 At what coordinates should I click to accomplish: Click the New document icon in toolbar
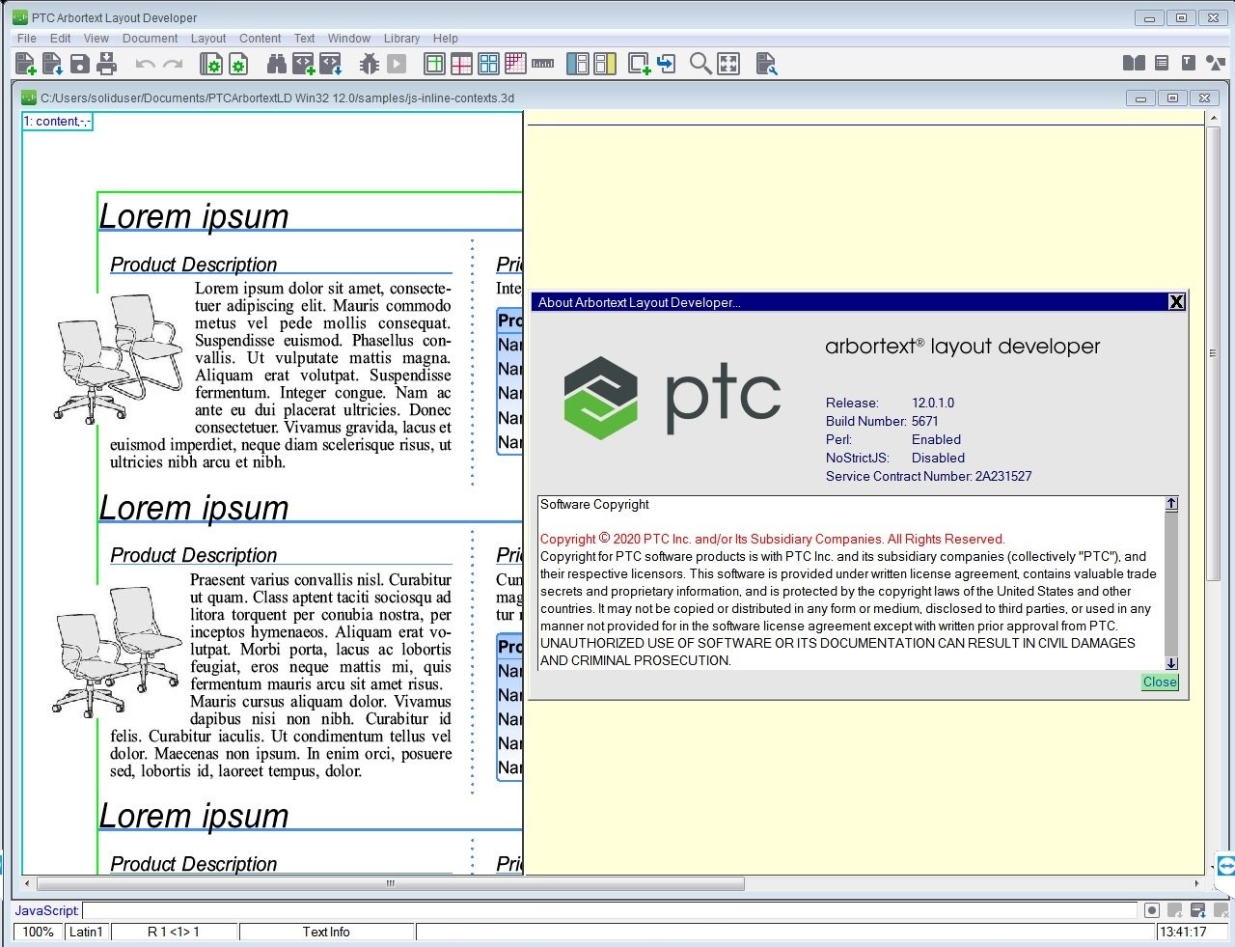pyautogui.click(x=26, y=64)
